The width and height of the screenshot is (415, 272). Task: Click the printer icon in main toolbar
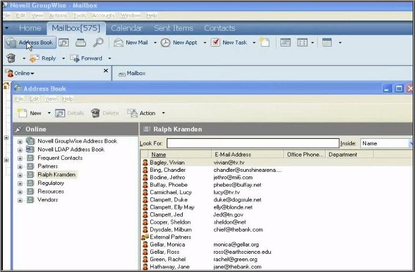point(81,42)
